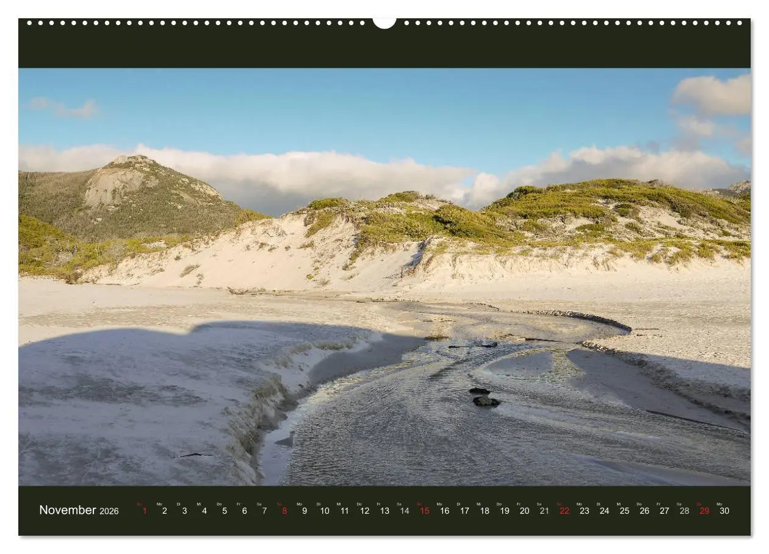Select date 25 near the row end
Image resolution: width=769 pixels, height=554 pixels.
pyautogui.click(x=624, y=509)
